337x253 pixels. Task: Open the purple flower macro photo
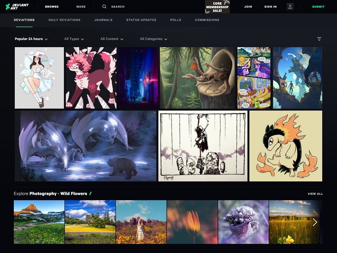click(243, 222)
